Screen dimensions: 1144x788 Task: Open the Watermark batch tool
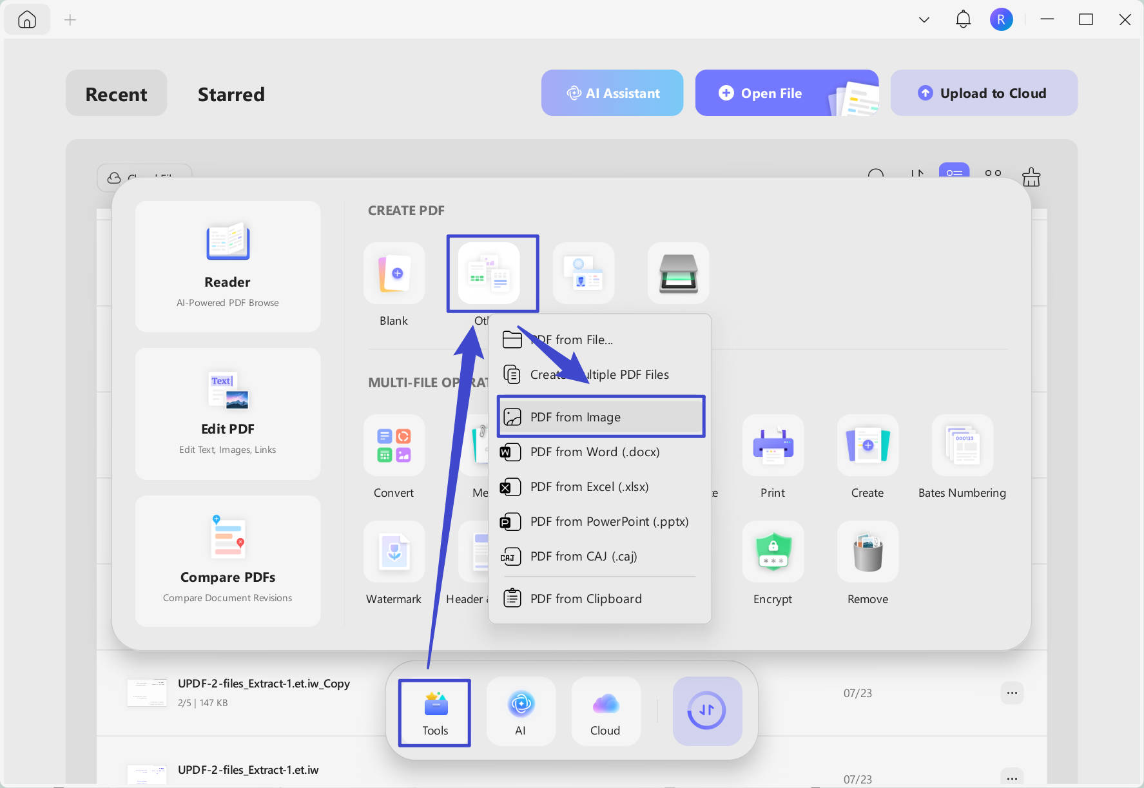[x=394, y=552]
